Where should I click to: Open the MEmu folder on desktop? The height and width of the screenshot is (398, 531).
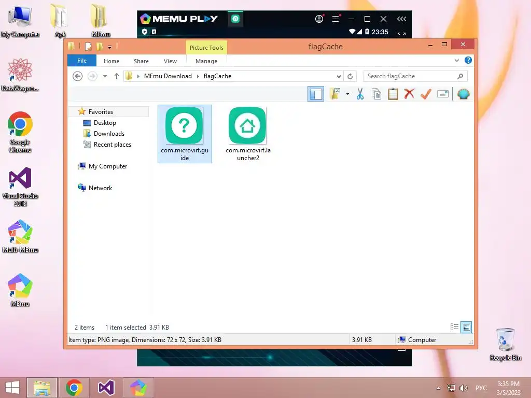tap(101, 20)
